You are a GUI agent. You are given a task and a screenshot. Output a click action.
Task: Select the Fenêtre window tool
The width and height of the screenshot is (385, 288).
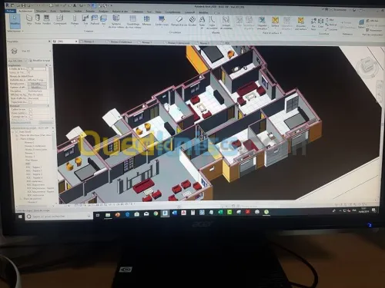[46, 20]
